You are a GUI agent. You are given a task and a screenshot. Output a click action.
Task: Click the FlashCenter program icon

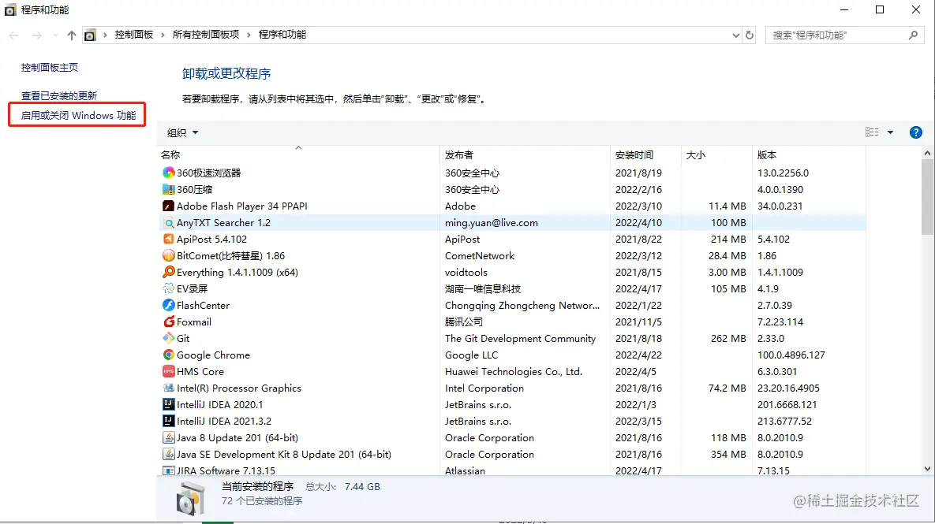point(169,305)
